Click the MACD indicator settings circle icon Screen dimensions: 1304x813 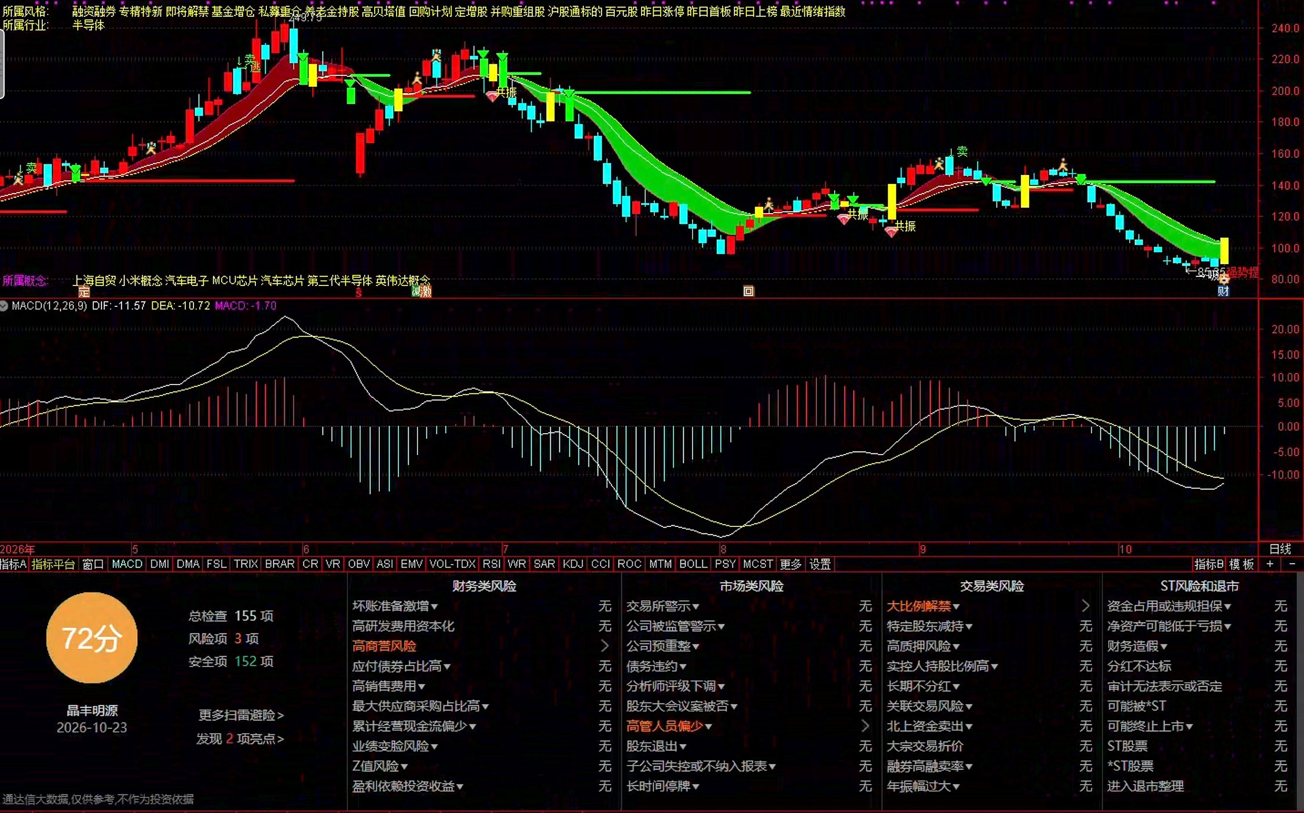coord(4,306)
